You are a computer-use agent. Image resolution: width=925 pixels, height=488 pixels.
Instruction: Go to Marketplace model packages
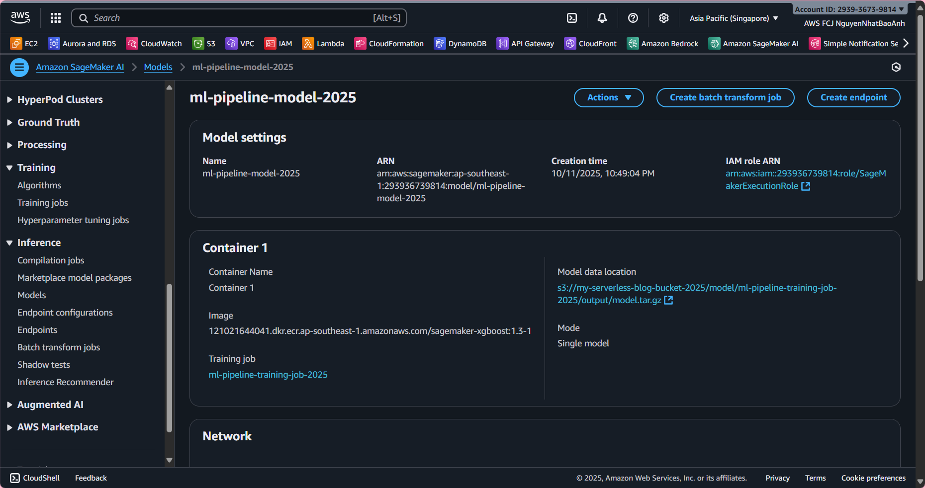click(75, 278)
